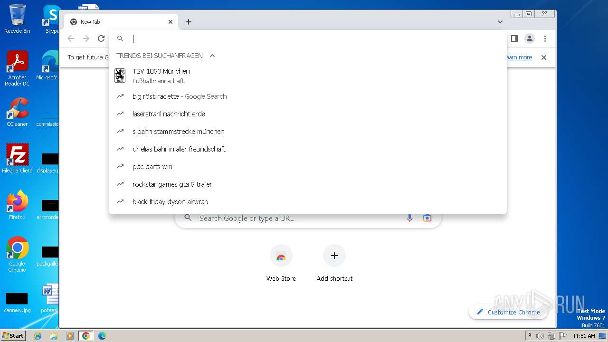608x342 pixels.
Task: Choose the s bahn stammstrecke münchen suggestion
Action: (x=307, y=132)
